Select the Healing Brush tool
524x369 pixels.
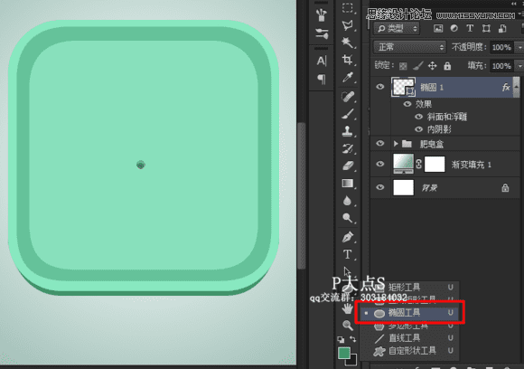348,97
